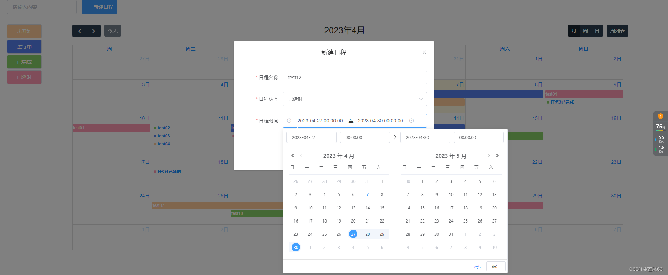Screen dimensions: 668x275
Task: Filter by 已完成 status
Action: coord(24,62)
